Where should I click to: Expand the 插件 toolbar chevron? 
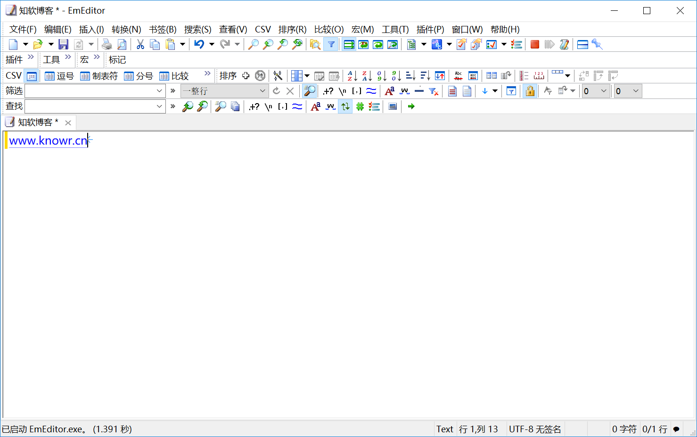[31, 57]
